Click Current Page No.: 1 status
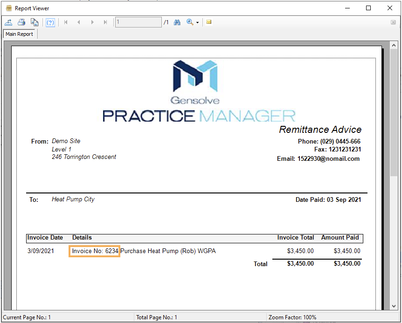The image size is (402, 323). tap(27, 317)
